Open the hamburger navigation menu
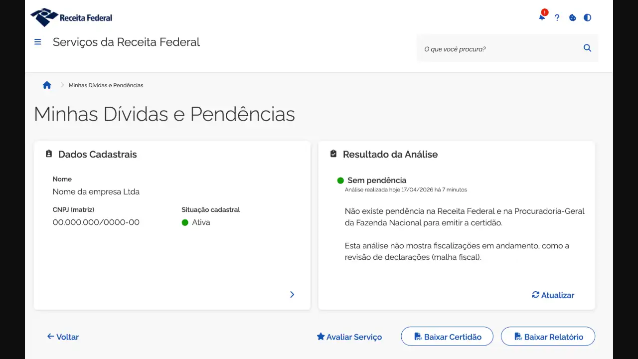 point(37,42)
